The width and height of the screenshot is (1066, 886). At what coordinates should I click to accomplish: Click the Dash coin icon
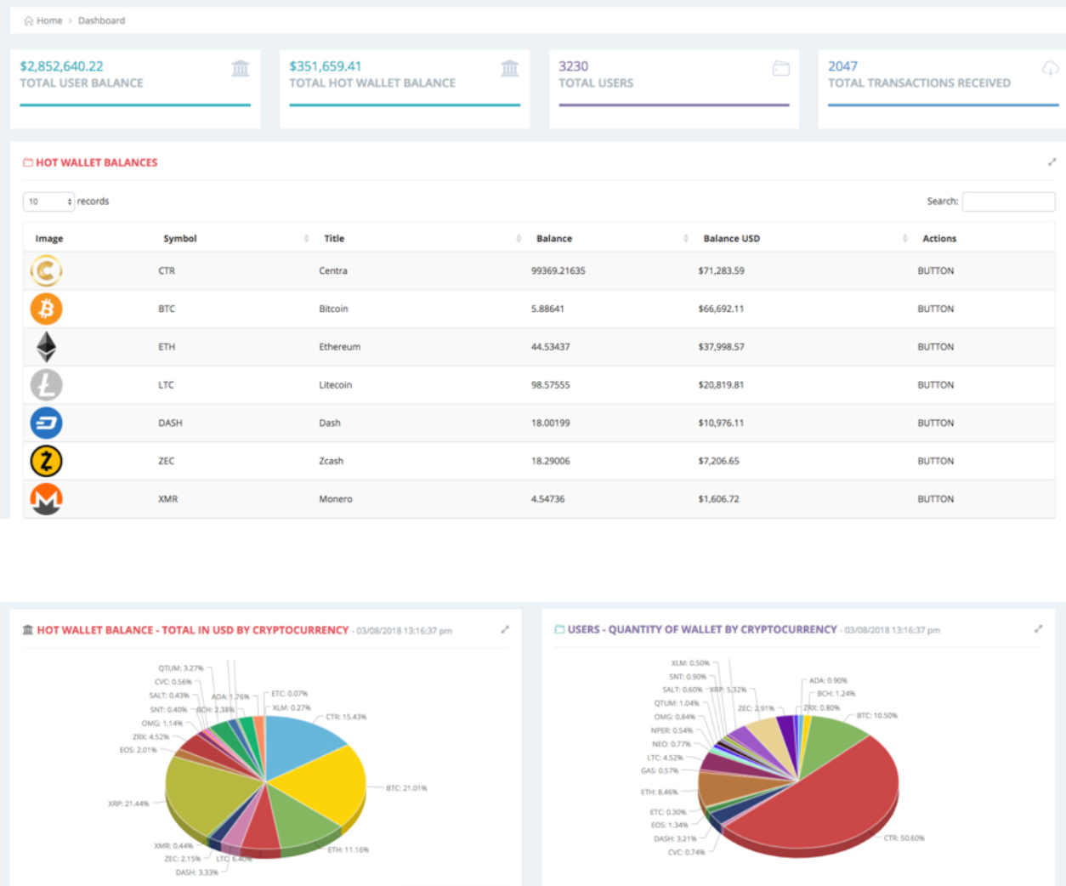[46, 423]
